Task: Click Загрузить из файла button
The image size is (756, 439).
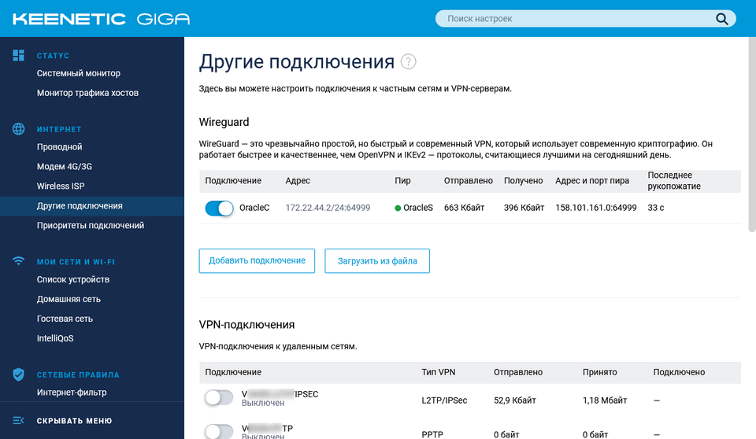Action: (377, 260)
